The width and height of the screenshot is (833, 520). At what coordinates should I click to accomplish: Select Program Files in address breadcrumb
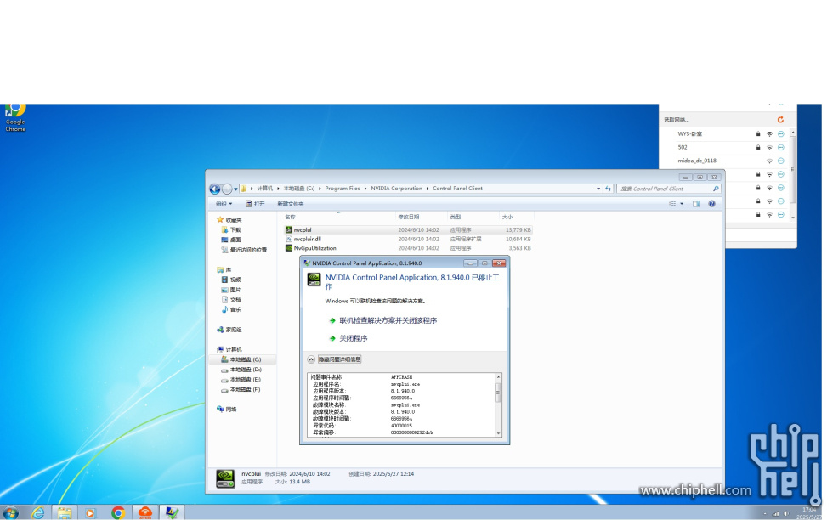[342, 189]
